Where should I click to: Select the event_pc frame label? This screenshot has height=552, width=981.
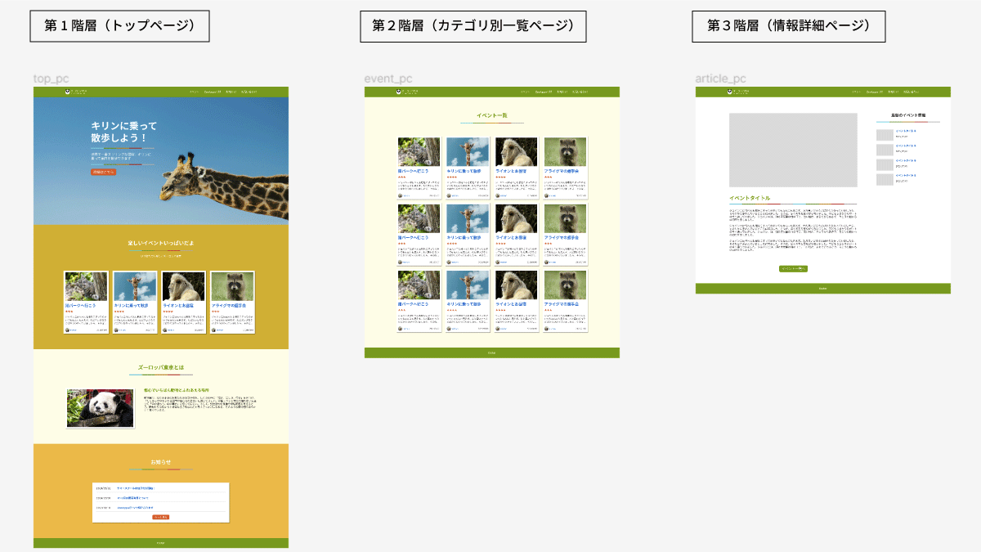click(388, 79)
